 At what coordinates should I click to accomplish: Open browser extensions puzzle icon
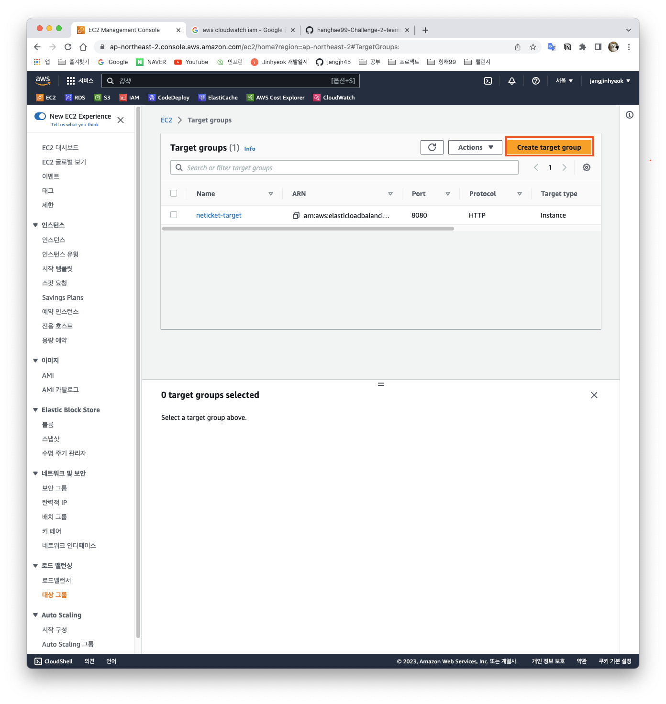[582, 47]
